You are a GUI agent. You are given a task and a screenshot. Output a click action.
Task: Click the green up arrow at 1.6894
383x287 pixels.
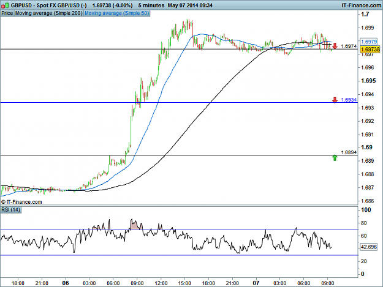(x=335, y=158)
